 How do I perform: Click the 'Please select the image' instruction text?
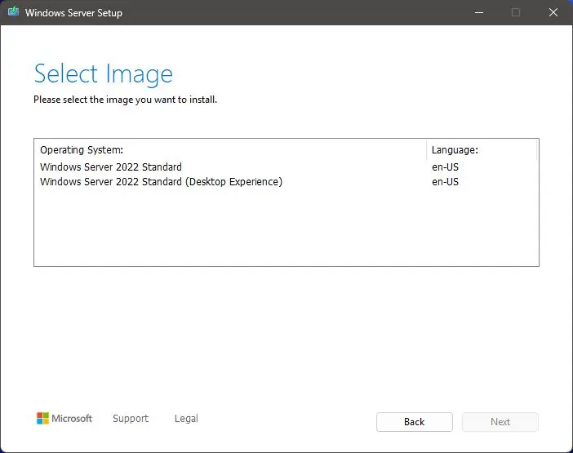(125, 100)
